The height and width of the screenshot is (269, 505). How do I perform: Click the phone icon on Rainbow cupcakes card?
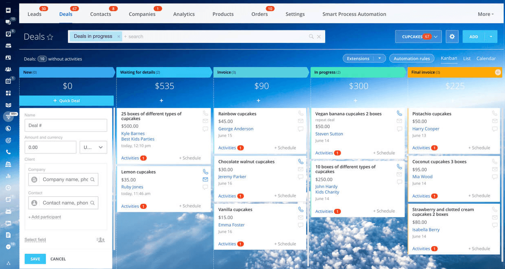pos(300,113)
